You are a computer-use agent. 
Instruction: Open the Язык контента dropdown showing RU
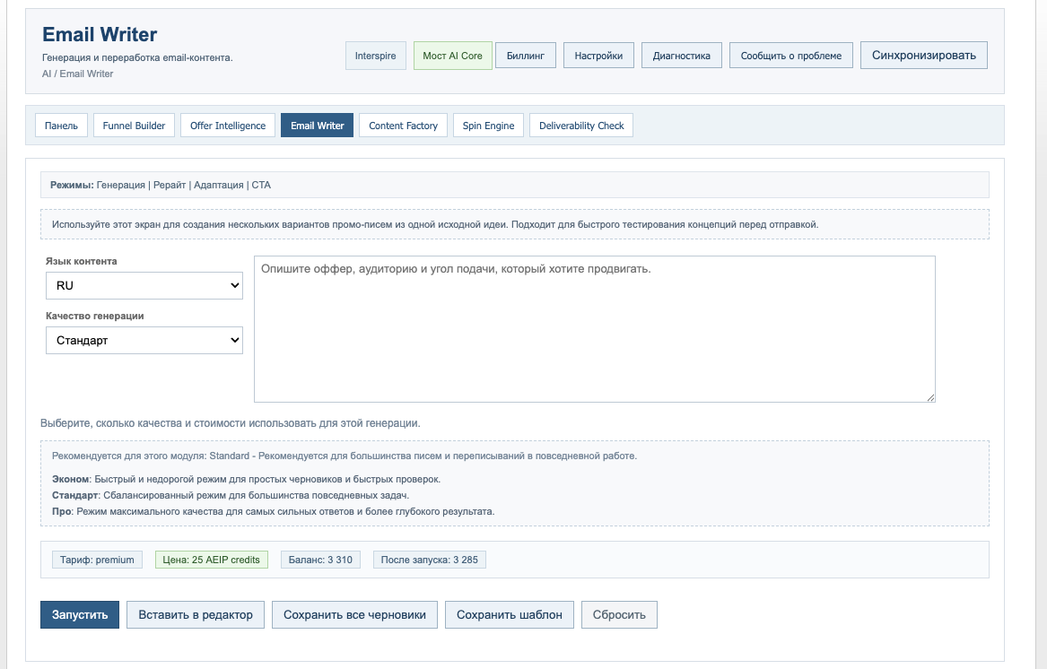tap(144, 285)
